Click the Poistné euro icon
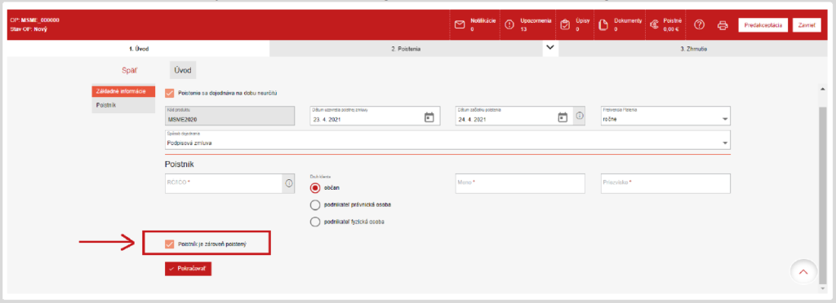Screen dimensions: 836x303 [x=654, y=24]
